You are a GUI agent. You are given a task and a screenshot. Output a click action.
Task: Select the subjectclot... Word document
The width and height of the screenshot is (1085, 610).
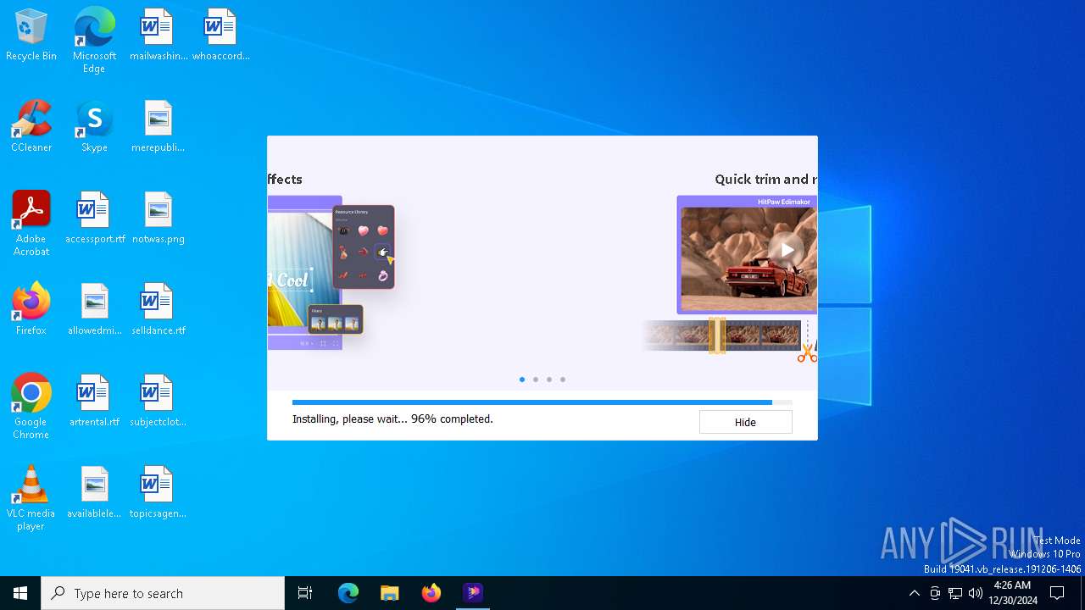point(158,402)
